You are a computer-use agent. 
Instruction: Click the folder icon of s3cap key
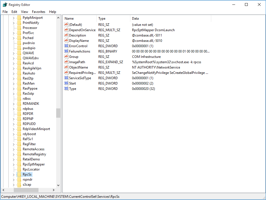tap(19, 185)
